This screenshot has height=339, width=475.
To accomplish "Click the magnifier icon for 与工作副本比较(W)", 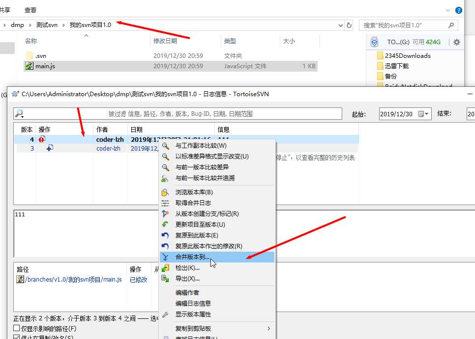I will tap(165, 146).
